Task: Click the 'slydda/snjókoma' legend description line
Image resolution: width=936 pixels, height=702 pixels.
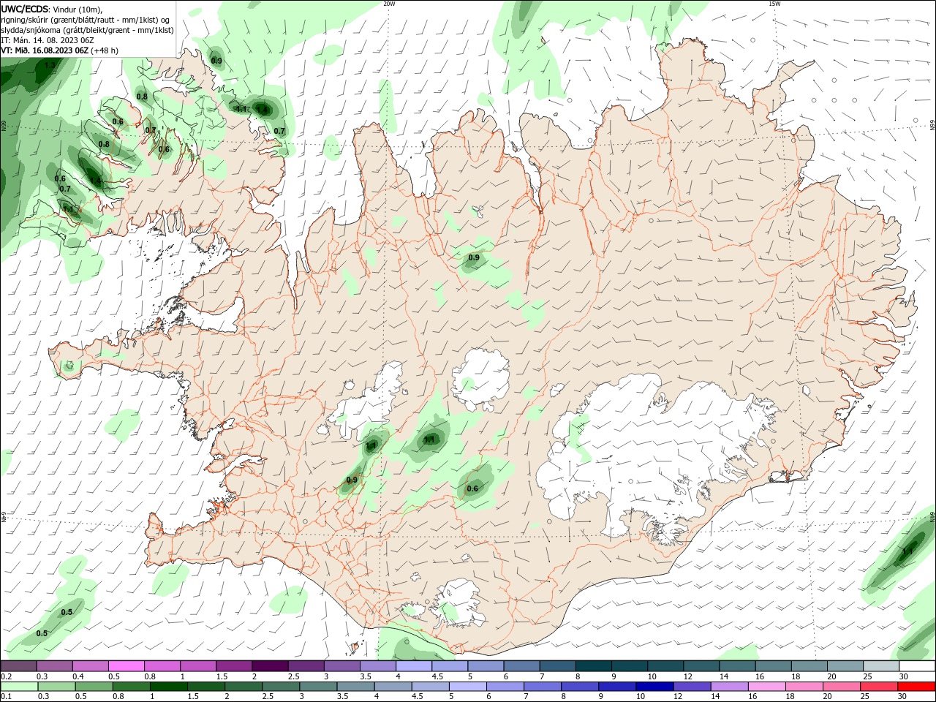Action: coord(87,30)
